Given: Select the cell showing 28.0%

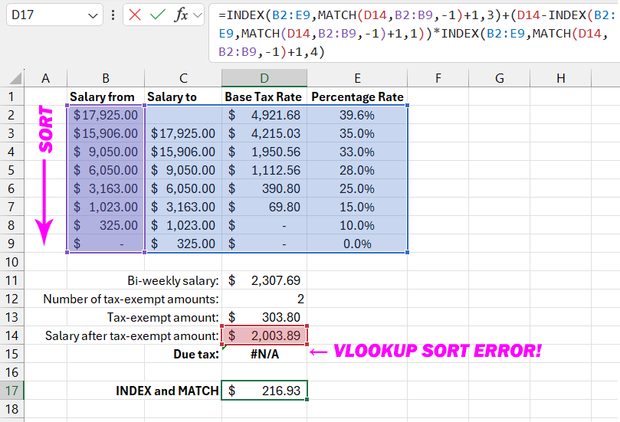Looking at the screenshot, I should pos(357,170).
